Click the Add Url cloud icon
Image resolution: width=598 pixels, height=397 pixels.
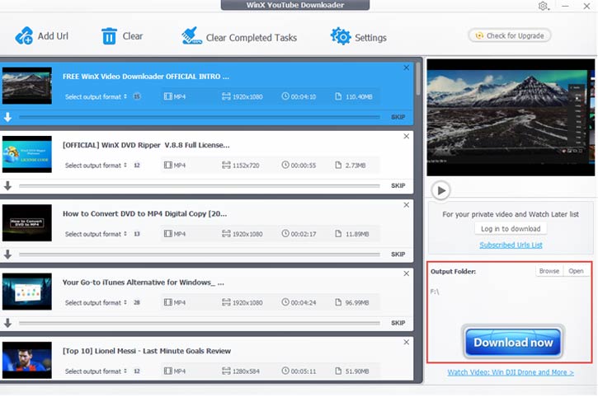[24, 35]
